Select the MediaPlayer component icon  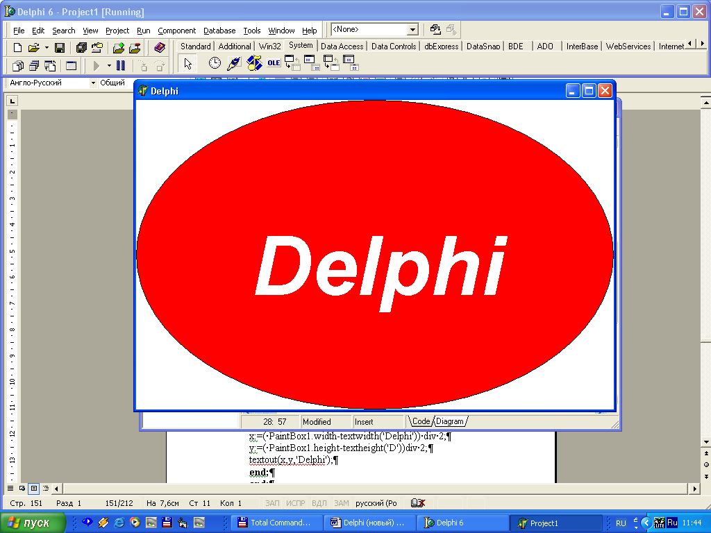(254, 63)
